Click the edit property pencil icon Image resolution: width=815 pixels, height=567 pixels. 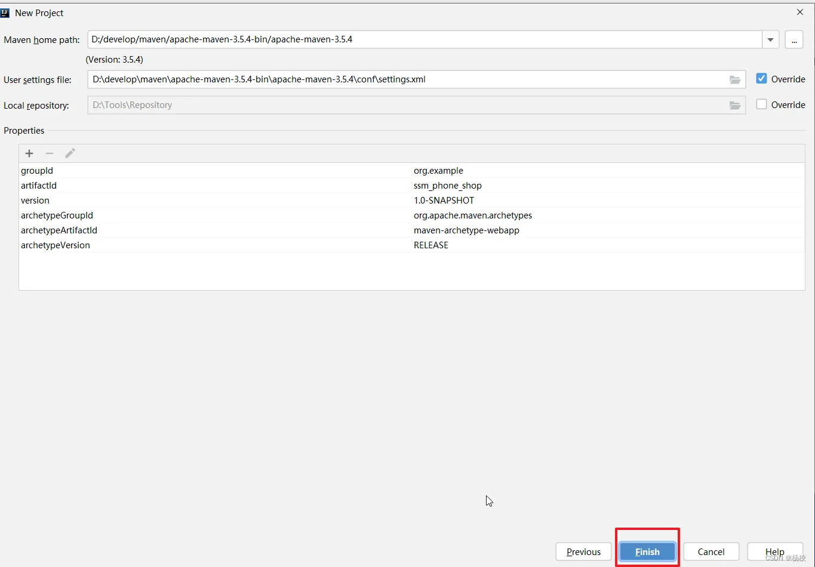tap(70, 153)
